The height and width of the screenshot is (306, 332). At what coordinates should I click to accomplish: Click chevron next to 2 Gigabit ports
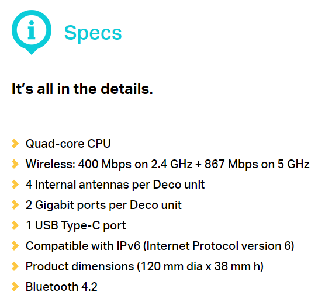coord(15,205)
